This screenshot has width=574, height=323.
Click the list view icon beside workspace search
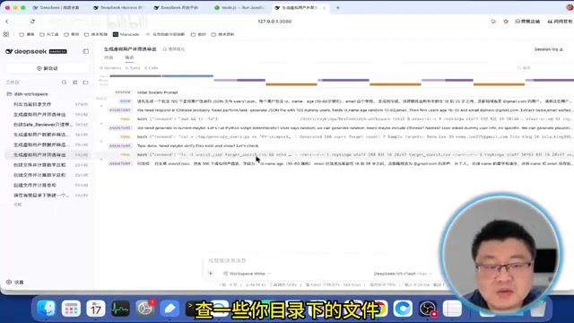click(x=75, y=83)
